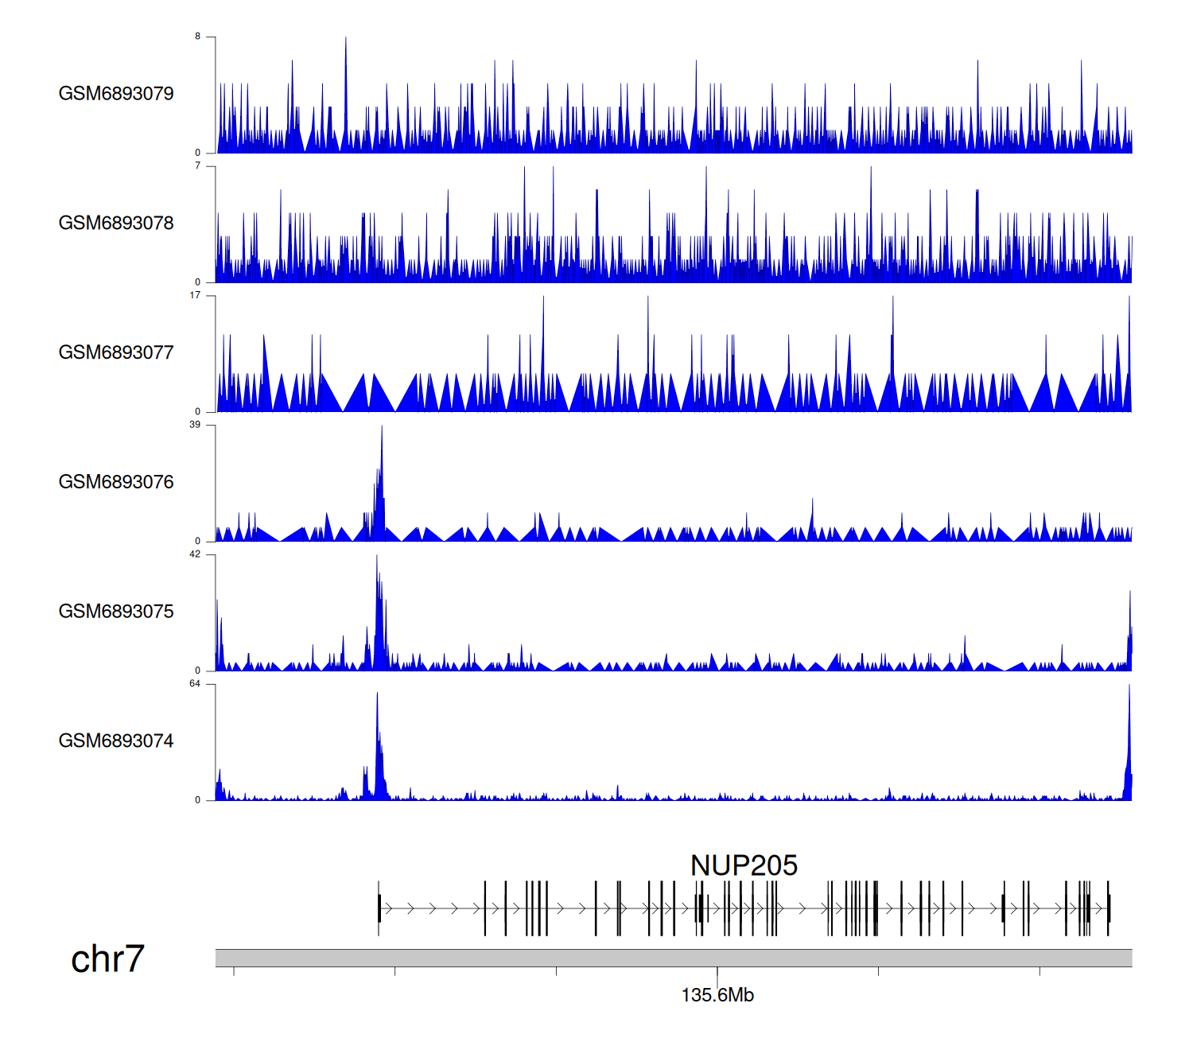This screenshot has height=1050, width=1193.
Task: Click the y-axis maximum 64 label
Action: [x=195, y=684]
